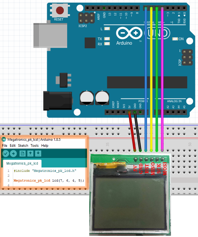
Task: Click the New sketch icon
Action: point(22,154)
